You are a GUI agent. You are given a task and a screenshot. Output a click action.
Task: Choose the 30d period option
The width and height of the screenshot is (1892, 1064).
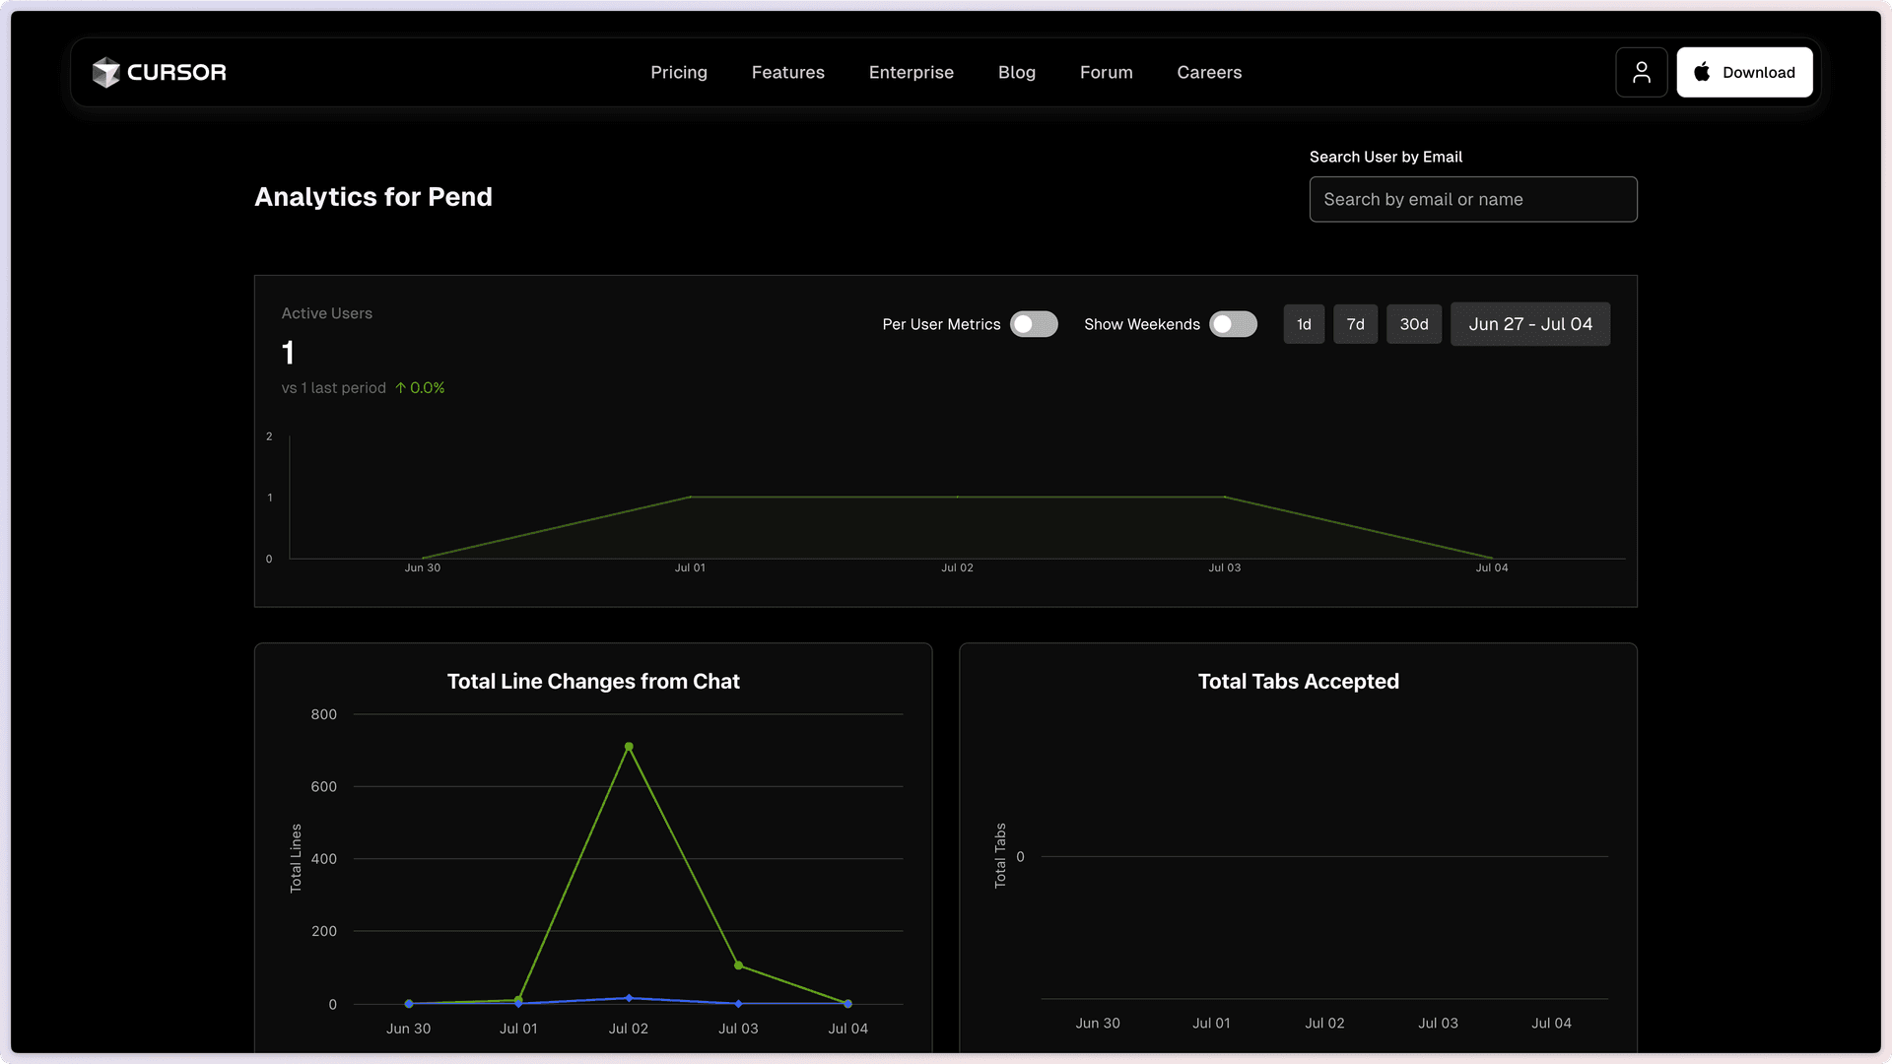(x=1413, y=324)
